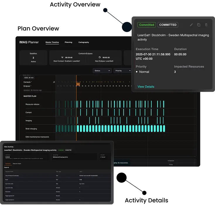Open the Resource Impact tab
215x205 pixels.
click(x=17, y=163)
